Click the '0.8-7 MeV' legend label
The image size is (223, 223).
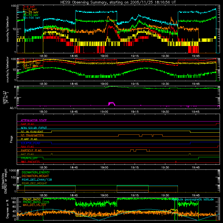30,66
